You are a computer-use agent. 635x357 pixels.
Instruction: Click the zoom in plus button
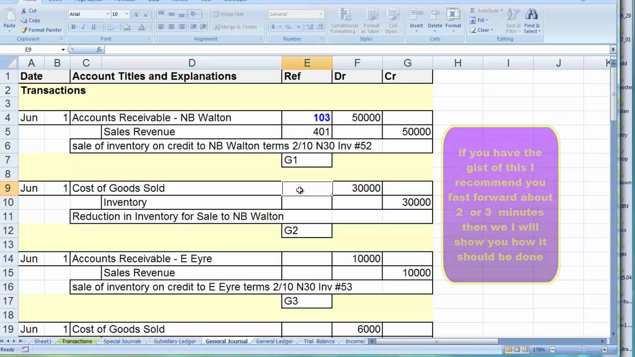(605, 350)
